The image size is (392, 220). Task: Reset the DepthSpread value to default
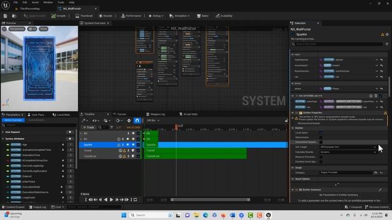tap(382, 60)
